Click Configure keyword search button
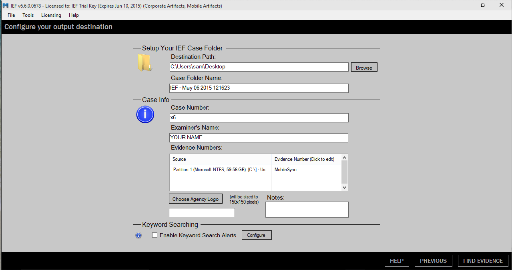Image resolution: width=512 pixels, height=270 pixels. 257,235
